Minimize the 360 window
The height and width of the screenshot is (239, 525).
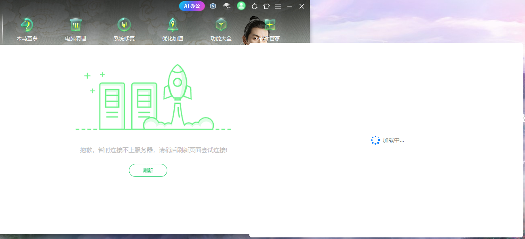(290, 6)
